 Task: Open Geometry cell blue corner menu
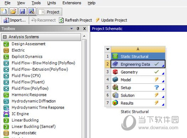point(163,74)
